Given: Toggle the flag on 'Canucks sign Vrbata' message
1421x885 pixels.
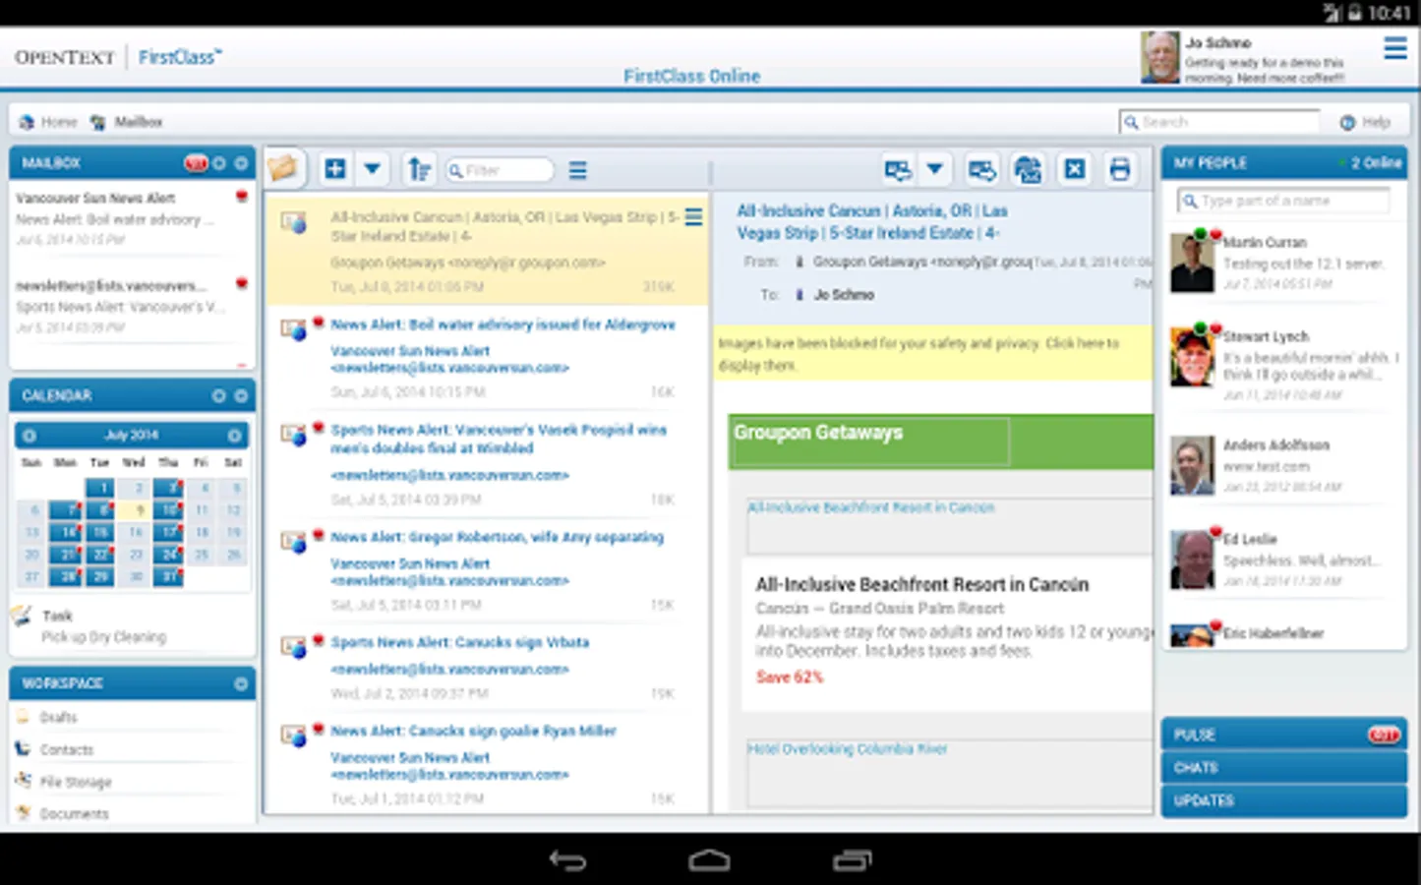Looking at the screenshot, I should [x=319, y=640].
